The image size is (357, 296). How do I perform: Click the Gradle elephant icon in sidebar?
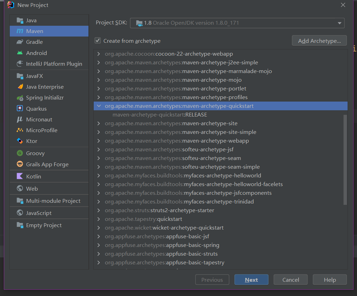point(20,42)
